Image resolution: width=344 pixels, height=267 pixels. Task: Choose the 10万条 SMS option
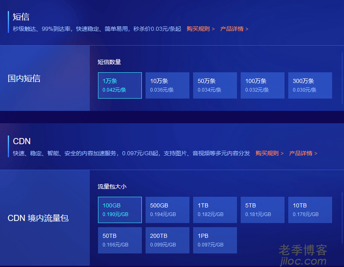click(167, 85)
